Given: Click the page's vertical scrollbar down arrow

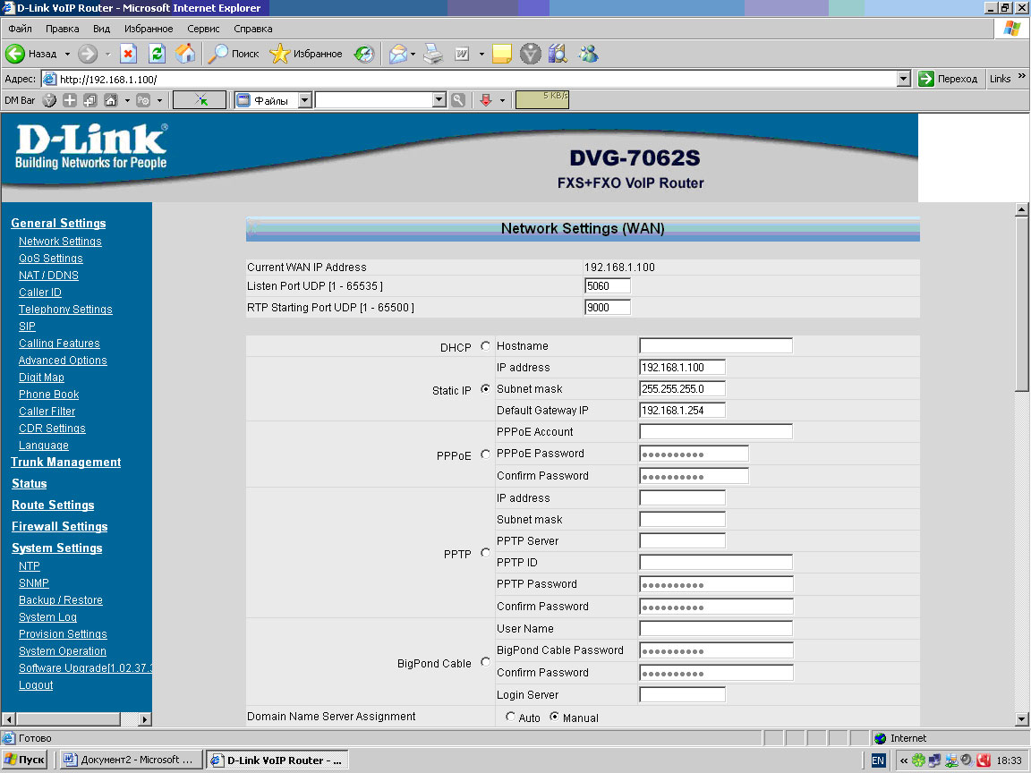Looking at the screenshot, I should 1022,718.
